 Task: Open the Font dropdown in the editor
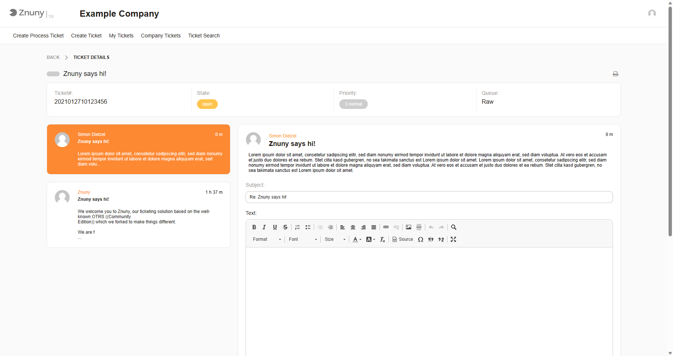[302, 239]
